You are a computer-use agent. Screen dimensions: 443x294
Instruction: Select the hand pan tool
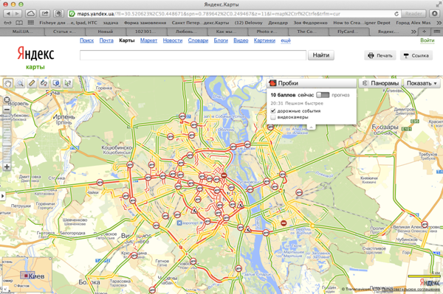pos(8,83)
